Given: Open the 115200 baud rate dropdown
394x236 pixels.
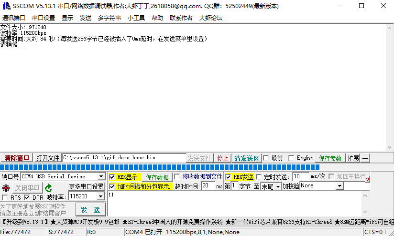Looking at the screenshot, I should (100, 196).
